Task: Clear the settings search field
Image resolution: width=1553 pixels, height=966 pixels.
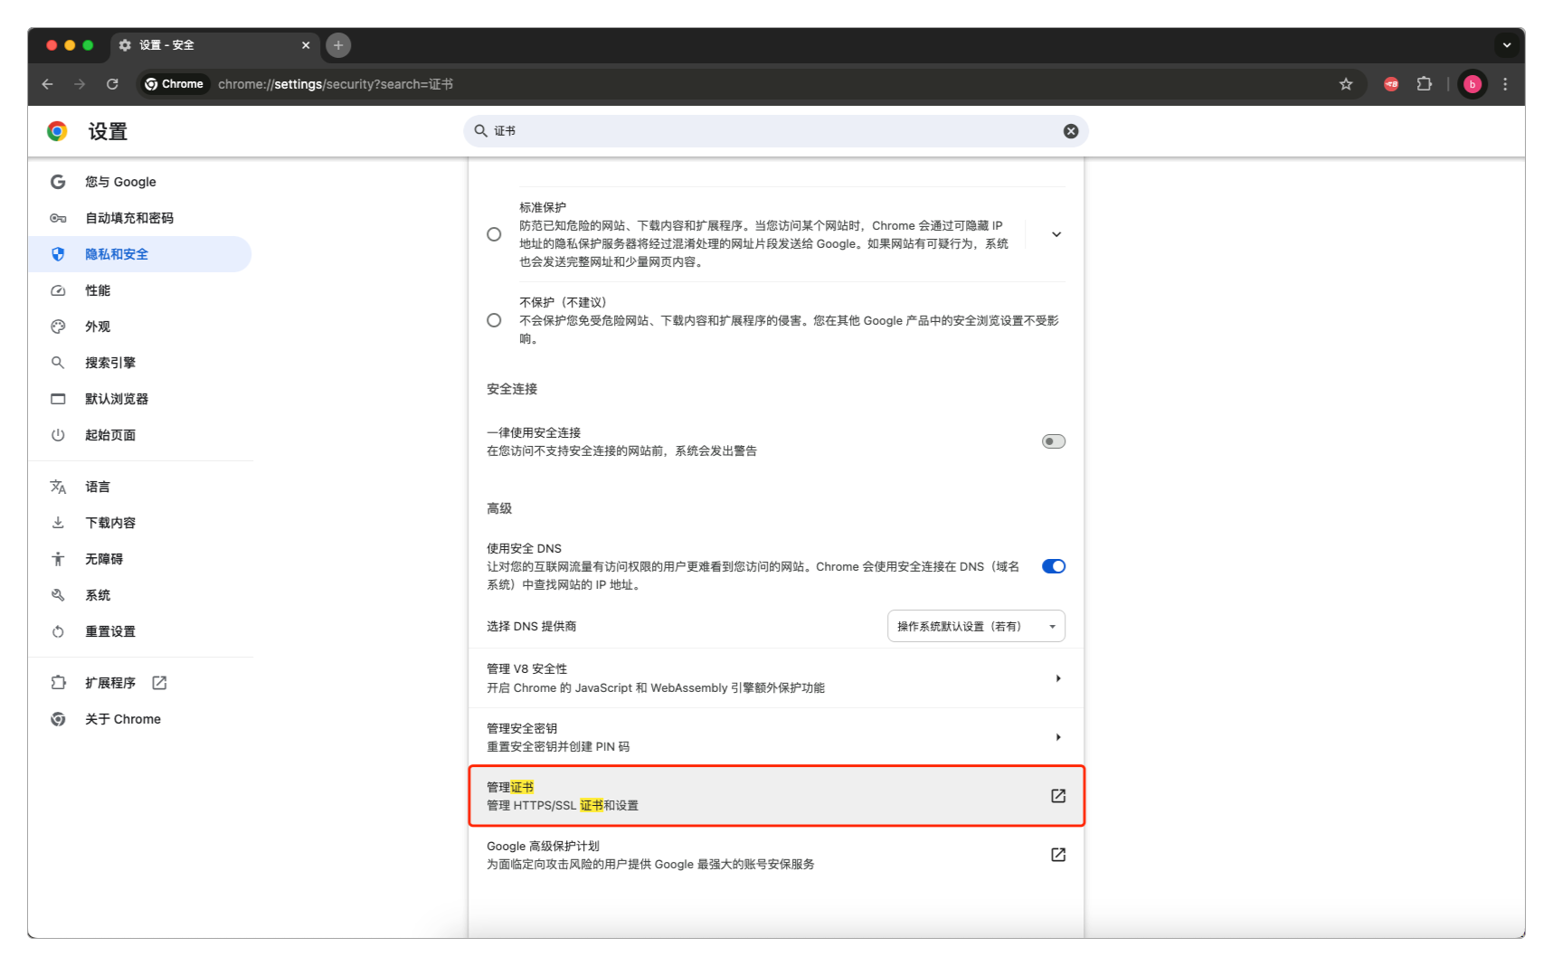Action: point(1071,131)
